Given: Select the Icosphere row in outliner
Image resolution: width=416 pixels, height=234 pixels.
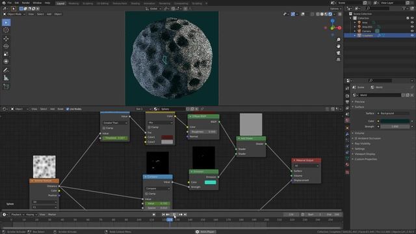Looking at the screenshot, I should tap(380, 35).
